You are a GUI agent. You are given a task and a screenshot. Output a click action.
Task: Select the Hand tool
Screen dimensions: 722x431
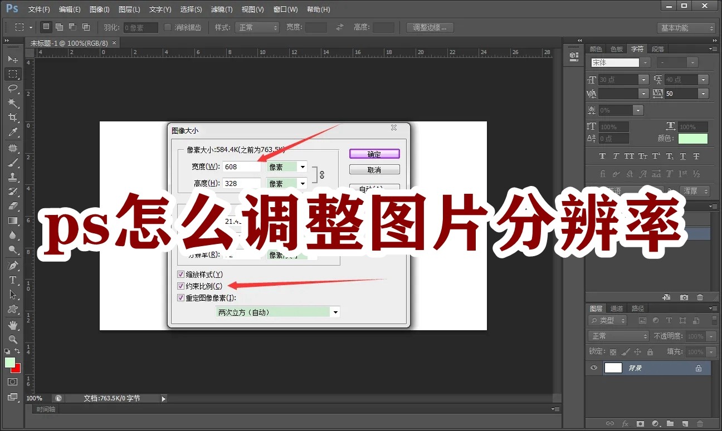click(13, 325)
